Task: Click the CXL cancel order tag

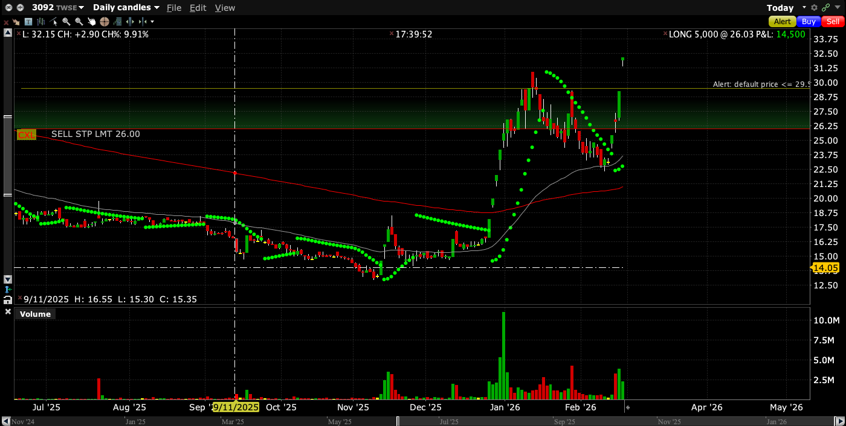Action: pyautogui.click(x=26, y=135)
